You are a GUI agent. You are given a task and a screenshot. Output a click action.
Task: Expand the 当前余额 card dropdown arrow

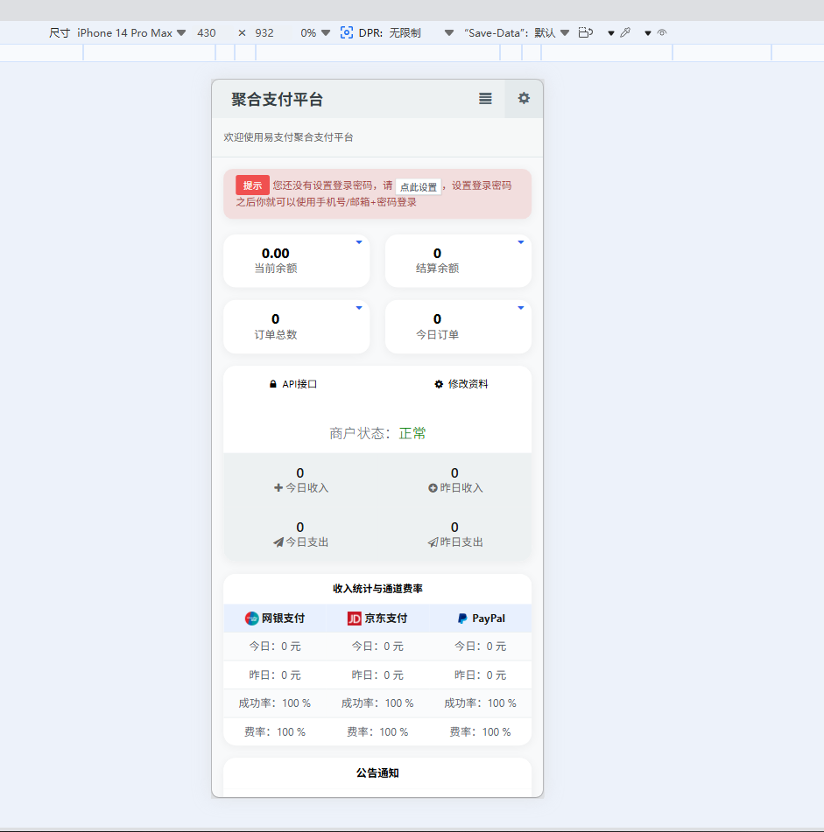[359, 242]
